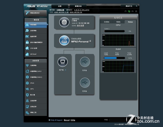
Task: Open the System Log notepad icon
Action: click(27, 106)
